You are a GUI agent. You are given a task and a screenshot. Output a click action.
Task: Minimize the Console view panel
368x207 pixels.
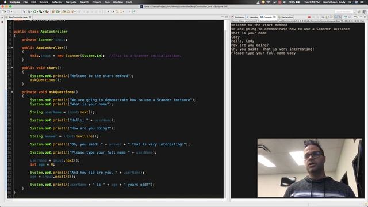361,17
